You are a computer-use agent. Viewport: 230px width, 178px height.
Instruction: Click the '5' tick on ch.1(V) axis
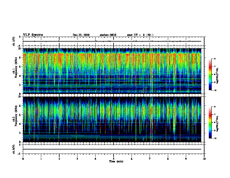click(x=20, y=37)
